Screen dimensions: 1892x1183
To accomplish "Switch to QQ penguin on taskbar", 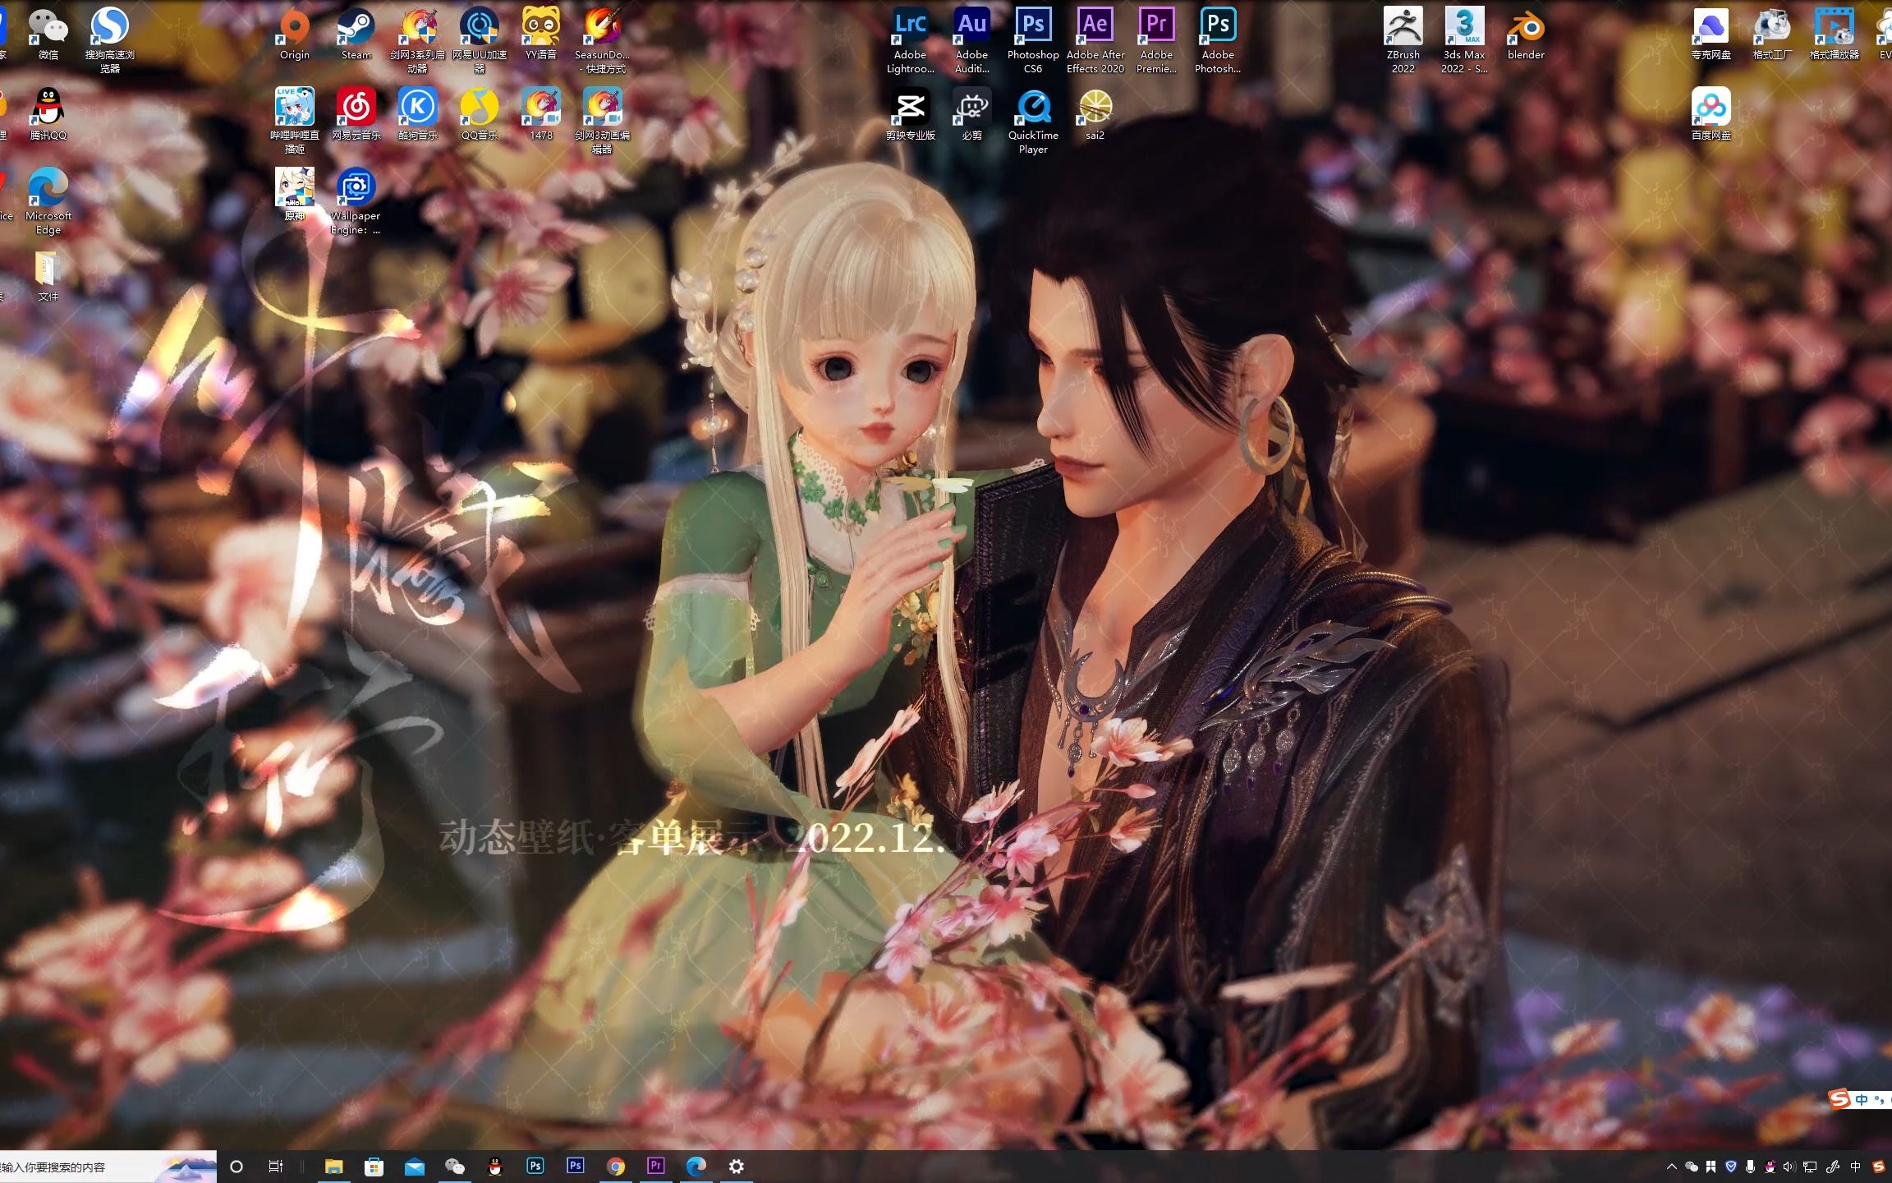I will tap(494, 1167).
